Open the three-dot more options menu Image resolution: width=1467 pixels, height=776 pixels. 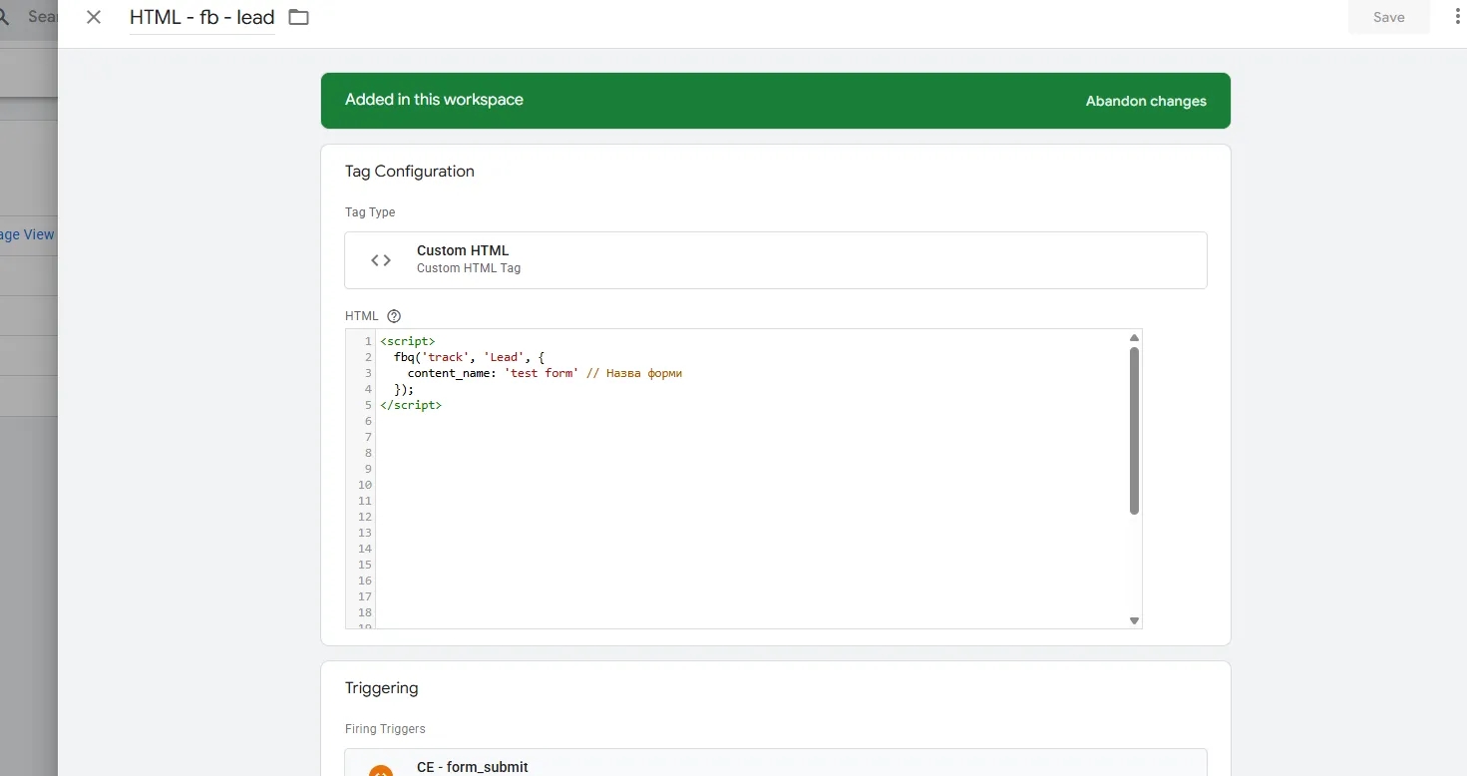pyautogui.click(x=1457, y=17)
